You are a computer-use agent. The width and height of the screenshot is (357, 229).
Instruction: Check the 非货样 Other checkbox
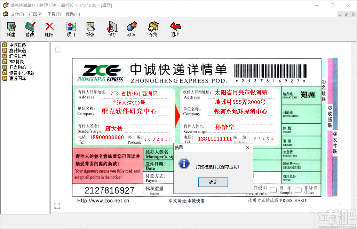298,190
